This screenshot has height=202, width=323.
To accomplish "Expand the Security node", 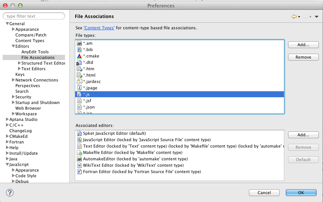I will click(x=14, y=96).
